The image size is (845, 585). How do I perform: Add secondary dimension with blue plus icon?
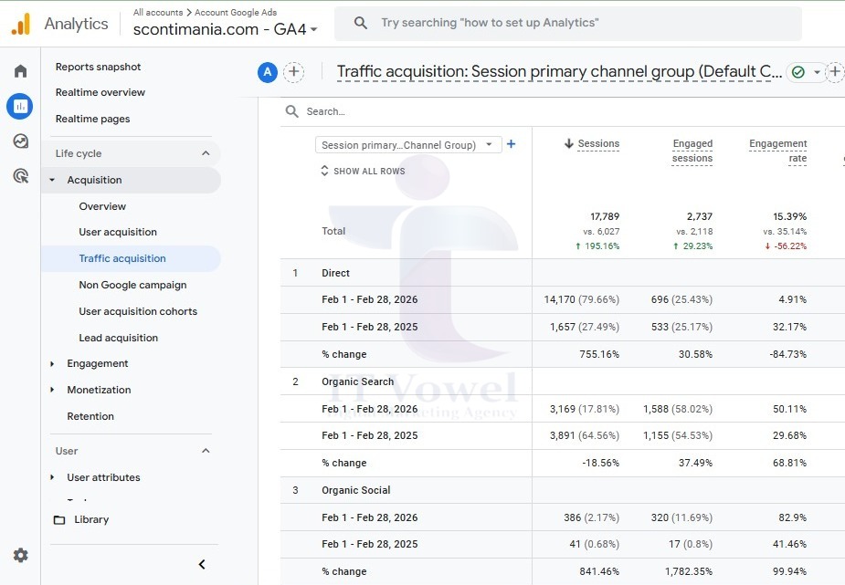[512, 143]
